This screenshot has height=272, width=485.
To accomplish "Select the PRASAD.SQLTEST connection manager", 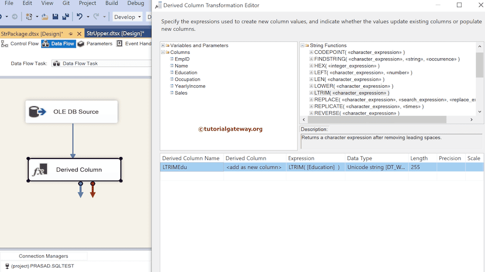I will pos(40,266).
